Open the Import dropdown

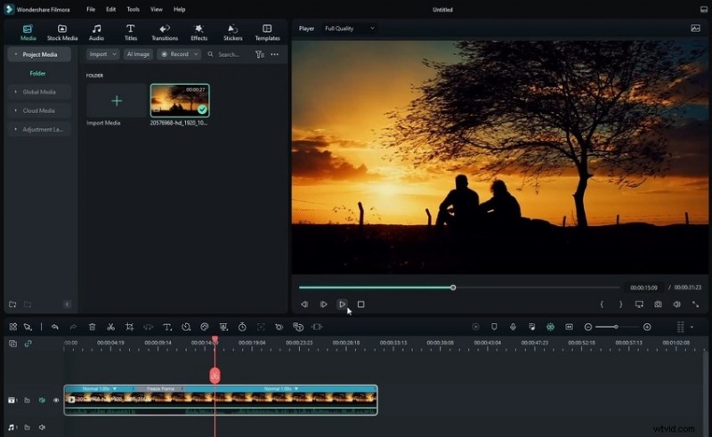(x=102, y=54)
